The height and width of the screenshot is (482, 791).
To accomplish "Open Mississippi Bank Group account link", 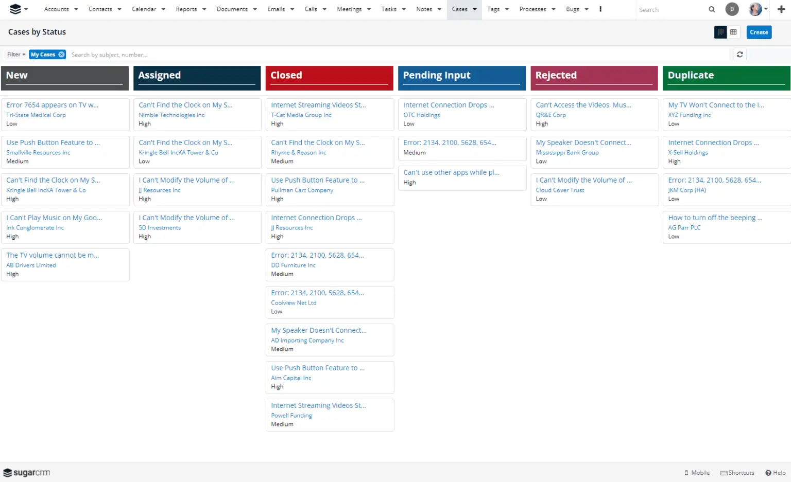I will pos(567,153).
